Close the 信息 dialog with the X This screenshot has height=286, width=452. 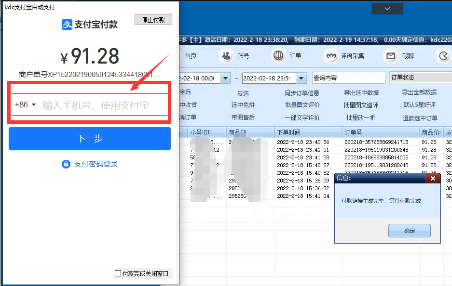tap(433, 179)
